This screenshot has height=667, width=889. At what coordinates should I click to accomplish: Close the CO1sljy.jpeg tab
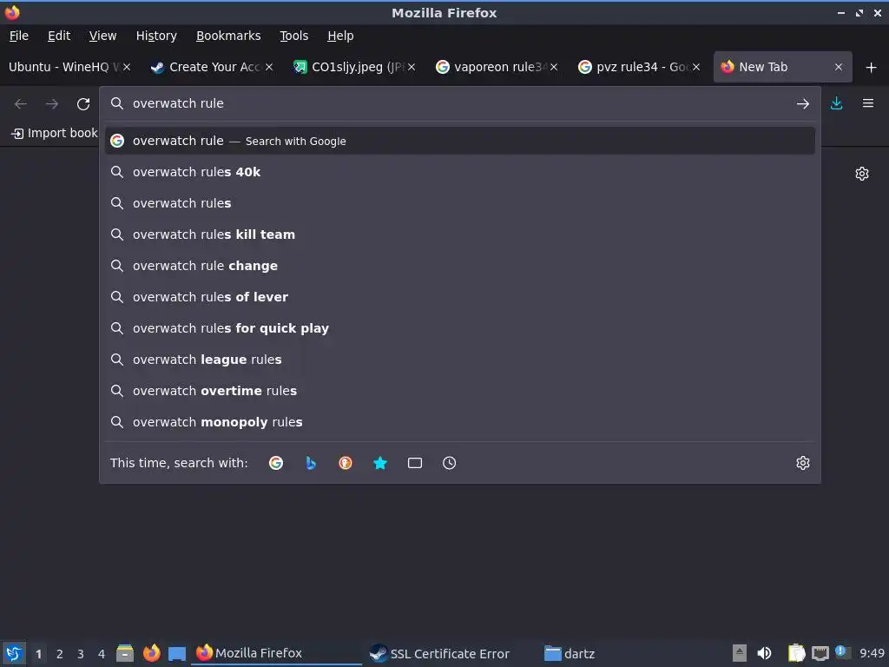412,67
